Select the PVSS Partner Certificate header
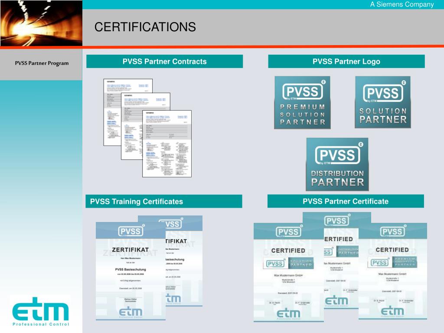Screen dimensions: 444x333 tap(346, 201)
